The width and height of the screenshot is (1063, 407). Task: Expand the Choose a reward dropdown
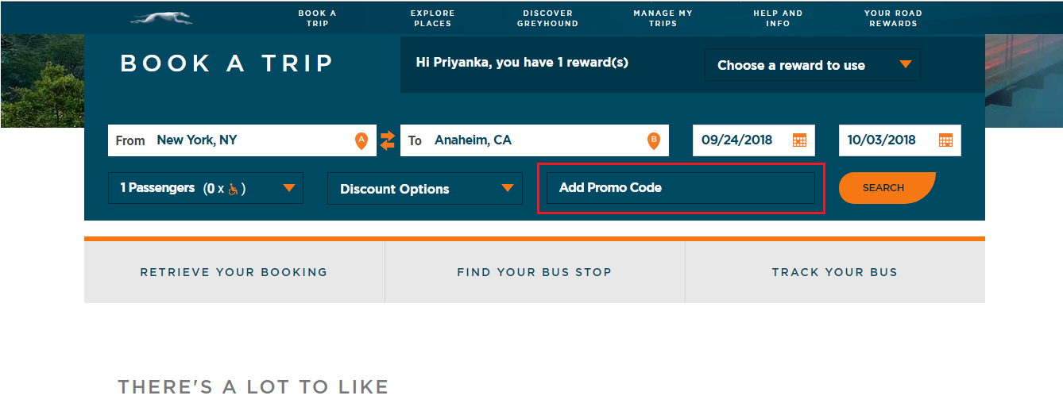[812, 65]
